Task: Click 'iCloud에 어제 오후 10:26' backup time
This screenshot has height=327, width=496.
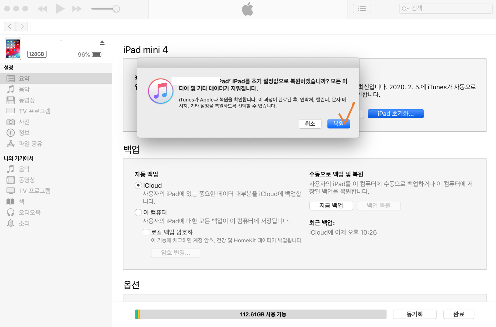Action: pos(343,233)
